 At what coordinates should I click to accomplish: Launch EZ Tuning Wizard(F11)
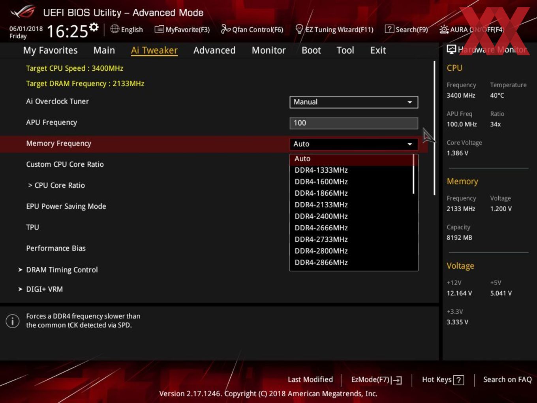click(334, 29)
